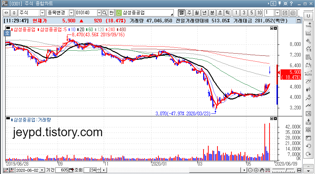The width and height of the screenshot is (315, 174).
Task: Click the 240 moving average legend label
Action: tap(111, 30)
